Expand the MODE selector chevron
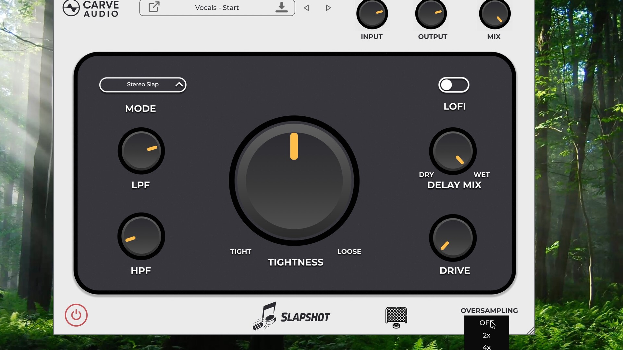The height and width of the screenshot is (350, 623). pyautogui.click(x=179, y=85)
